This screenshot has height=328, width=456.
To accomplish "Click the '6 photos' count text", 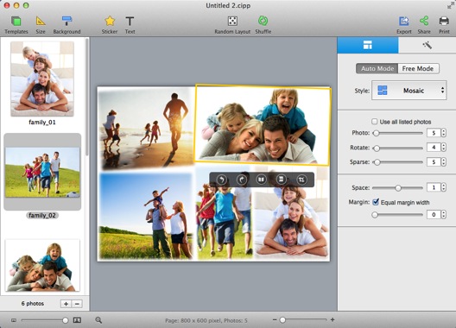I will 33,304.
